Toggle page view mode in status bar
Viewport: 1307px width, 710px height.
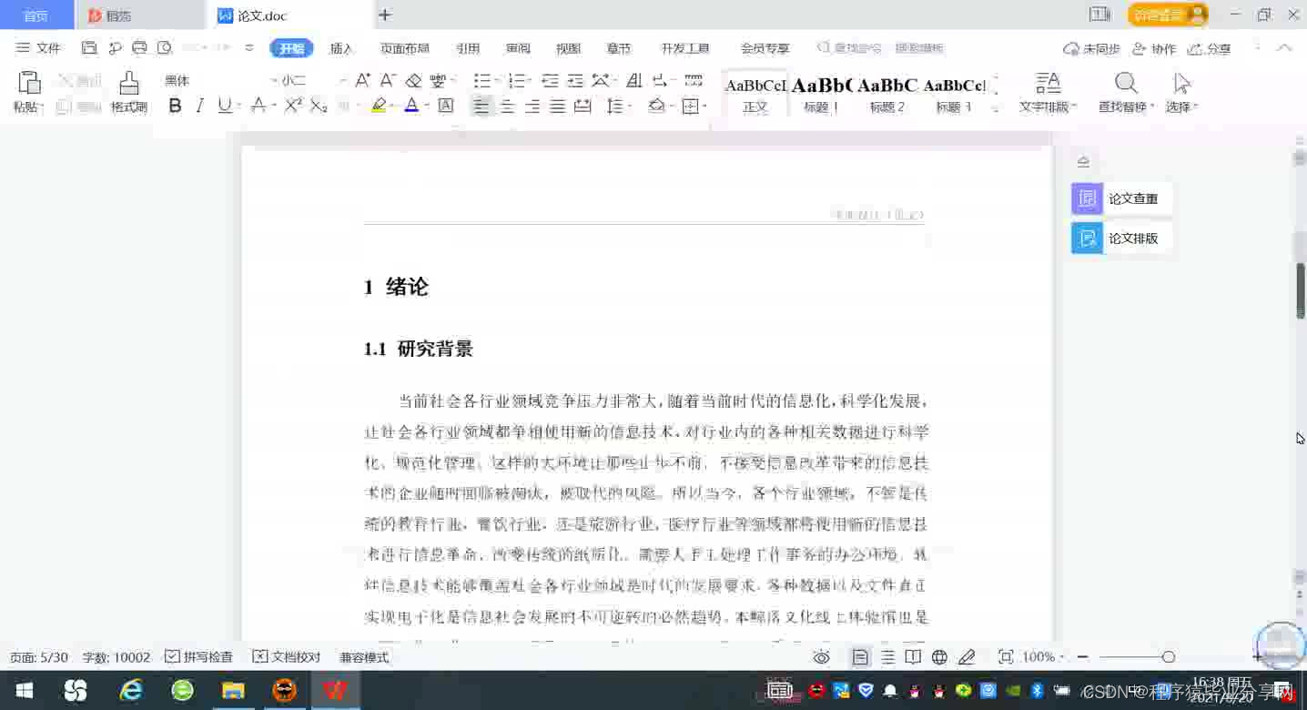[860, 657]
